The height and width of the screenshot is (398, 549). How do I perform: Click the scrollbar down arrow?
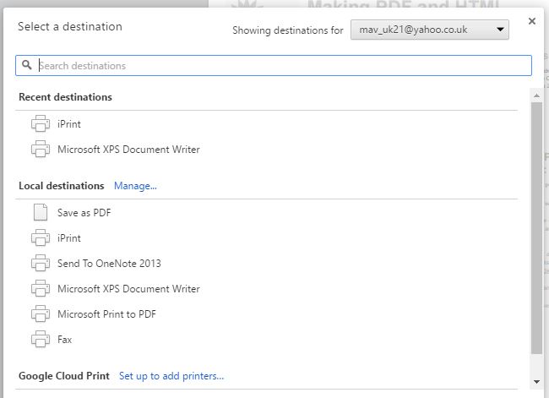tap(536, 382)
